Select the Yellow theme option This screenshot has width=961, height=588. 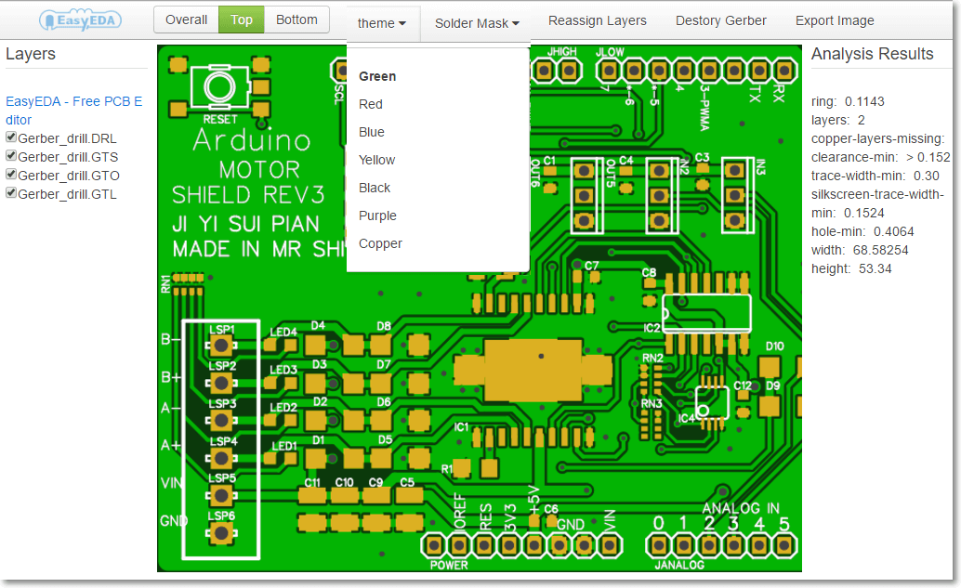[x=375, y=160]
